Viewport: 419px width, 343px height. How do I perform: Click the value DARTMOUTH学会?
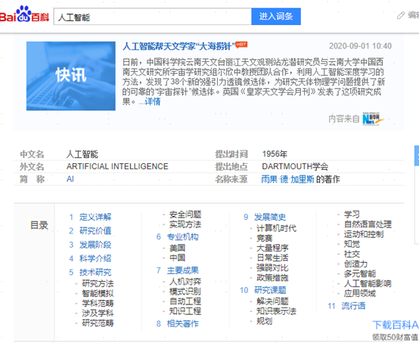(x=295, y=166)
